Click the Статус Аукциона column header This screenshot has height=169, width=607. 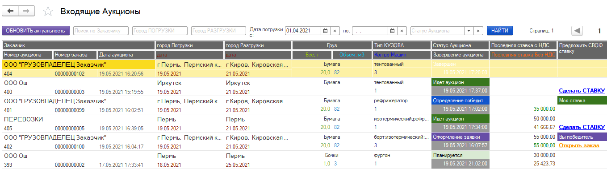point(460,45)
